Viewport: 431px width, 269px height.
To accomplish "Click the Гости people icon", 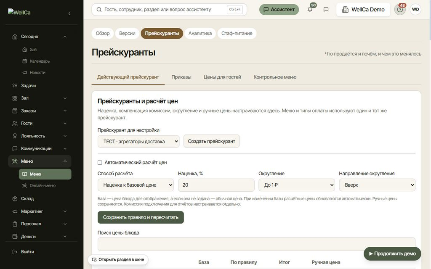I will (x=15, y=123).
